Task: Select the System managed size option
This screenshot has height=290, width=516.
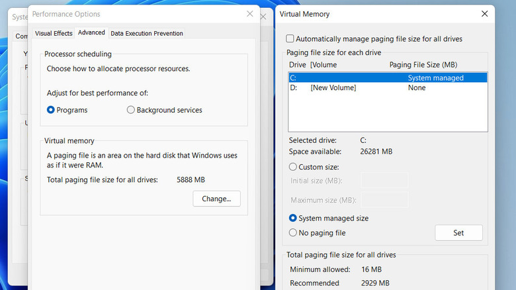Action: pyautogui.click(x=293, y=218)
